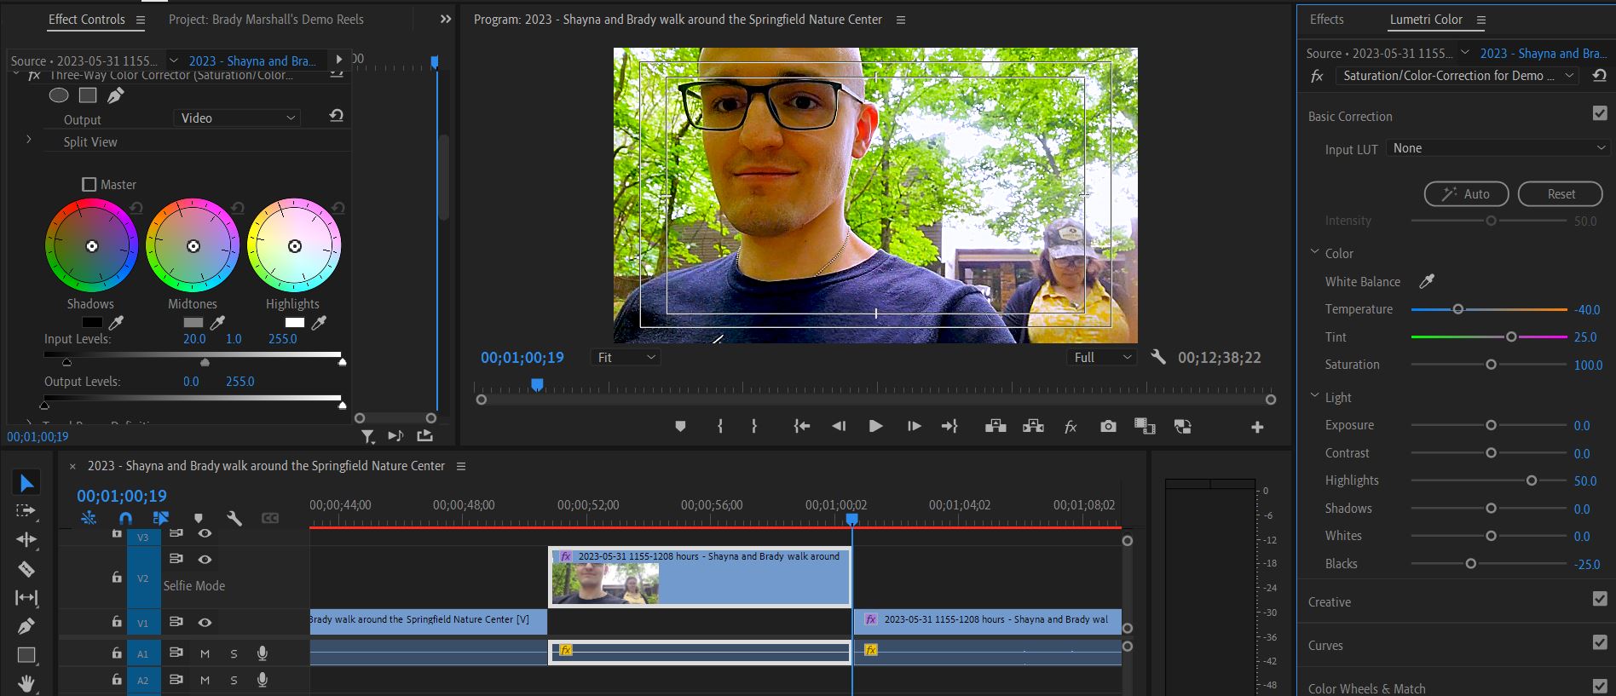This screenshot has width=1616, height=696.
Task: Pick white balance with the eyedropper
Action: [1426, 281]
